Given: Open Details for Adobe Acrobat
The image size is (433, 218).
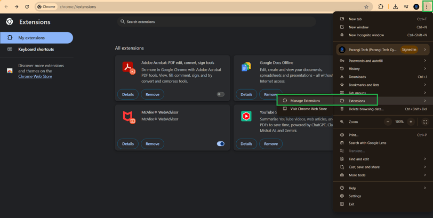Looking at the screenshot, I should pyautogui.click(x=128, y=94).
